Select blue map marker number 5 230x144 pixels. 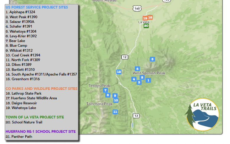click(152, 59)
